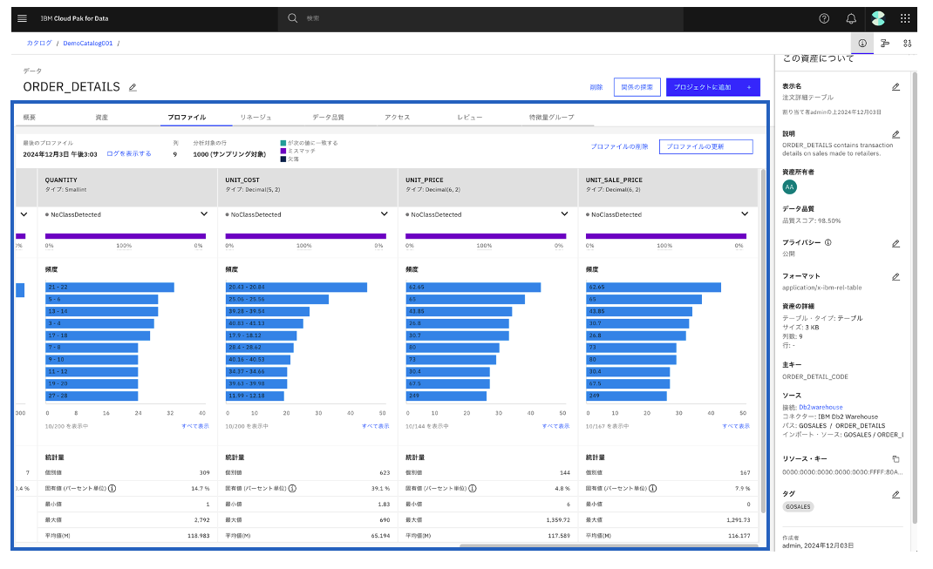This screenshot has width=933, height=569.
Task: Edit the privacy setting pencil
Action: pos(896,244)
